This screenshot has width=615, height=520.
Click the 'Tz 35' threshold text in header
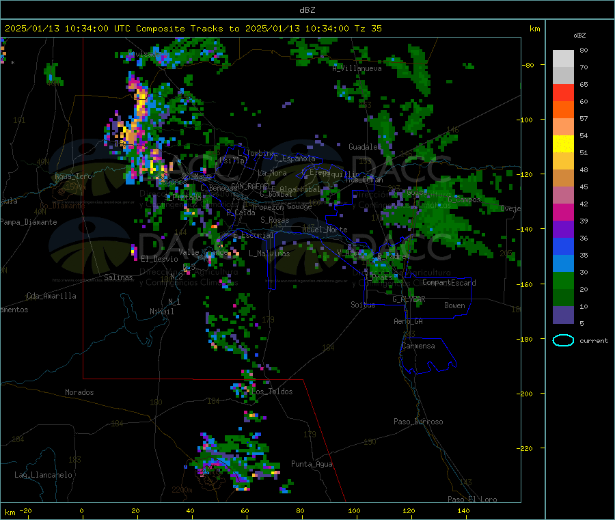pos(368,29)
